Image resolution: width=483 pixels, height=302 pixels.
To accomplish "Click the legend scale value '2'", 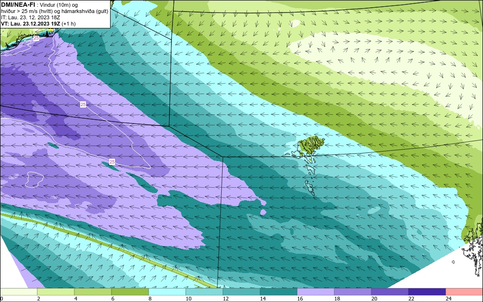I will pos(39,299).
